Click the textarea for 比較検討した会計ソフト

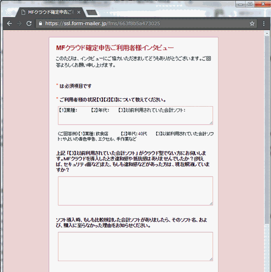point(135,246)
